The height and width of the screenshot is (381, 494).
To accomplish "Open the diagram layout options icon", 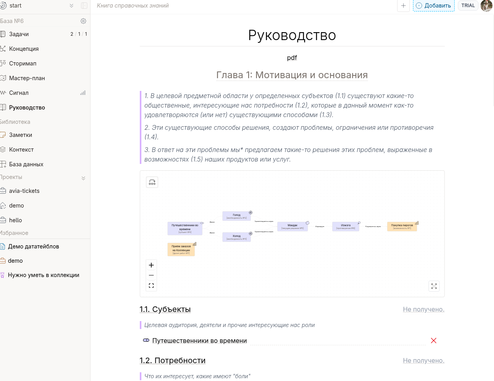I will [152, 182].
